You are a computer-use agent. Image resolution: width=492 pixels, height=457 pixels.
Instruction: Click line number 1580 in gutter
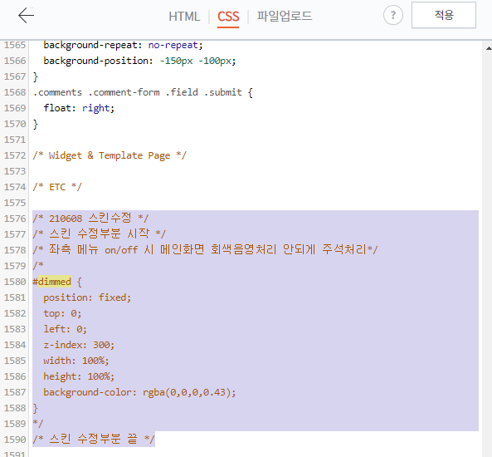(15, 282)
